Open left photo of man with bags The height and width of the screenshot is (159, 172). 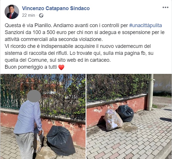coord(43,116)
